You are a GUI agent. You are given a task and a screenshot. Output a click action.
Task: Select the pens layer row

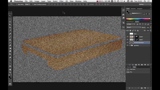(138, 34)
